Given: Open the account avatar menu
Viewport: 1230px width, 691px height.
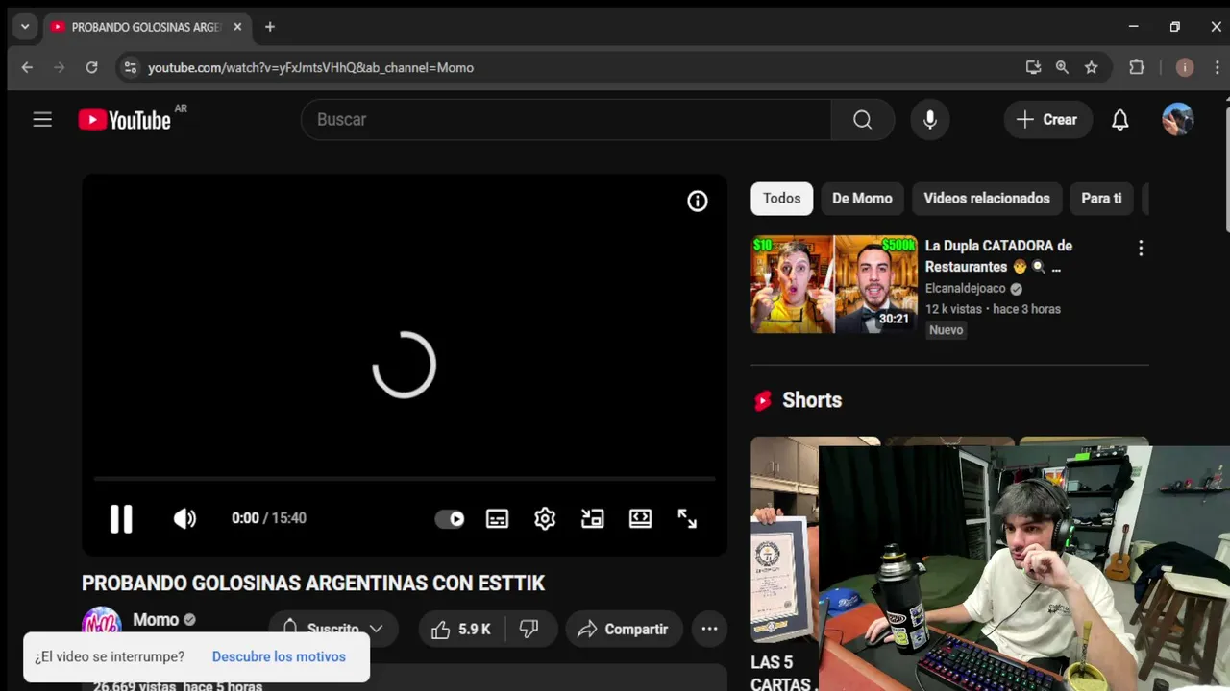Looking at the screenshot, I should (x=1177, y=120).
